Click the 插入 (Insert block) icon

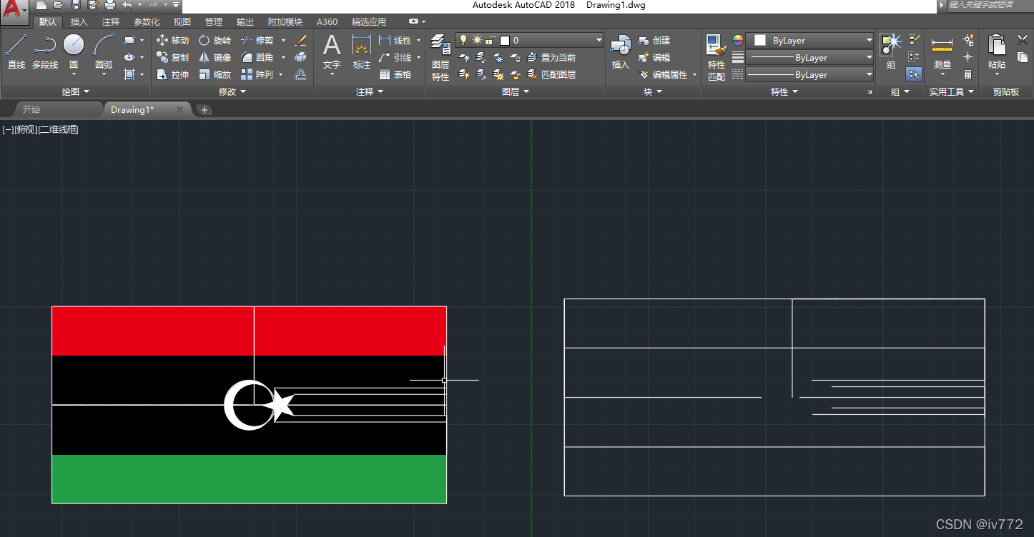pos(620,52)
